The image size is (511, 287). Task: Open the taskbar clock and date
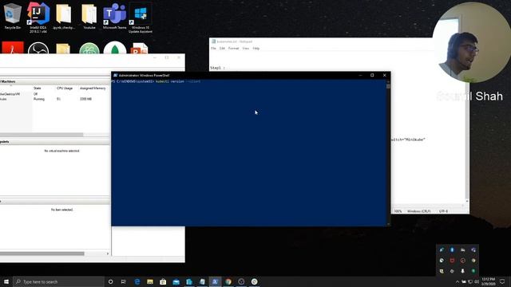[x=488, y=281]
